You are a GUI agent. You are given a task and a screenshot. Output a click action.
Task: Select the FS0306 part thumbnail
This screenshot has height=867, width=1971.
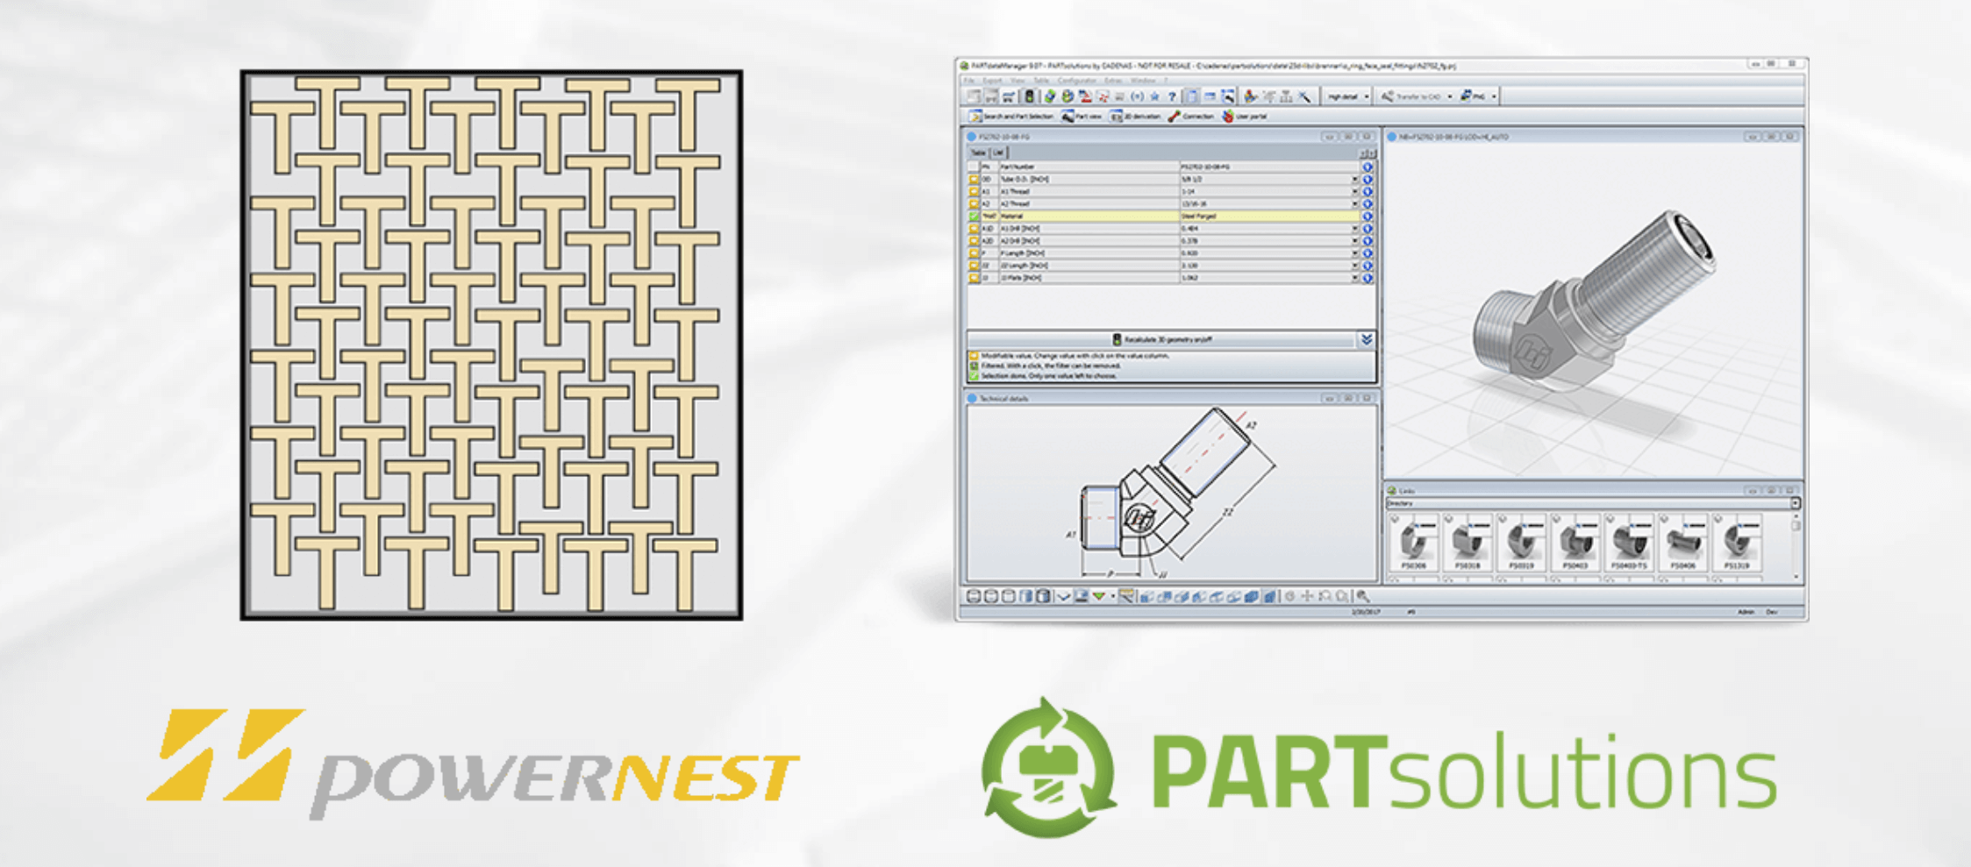coord(1413,544)
